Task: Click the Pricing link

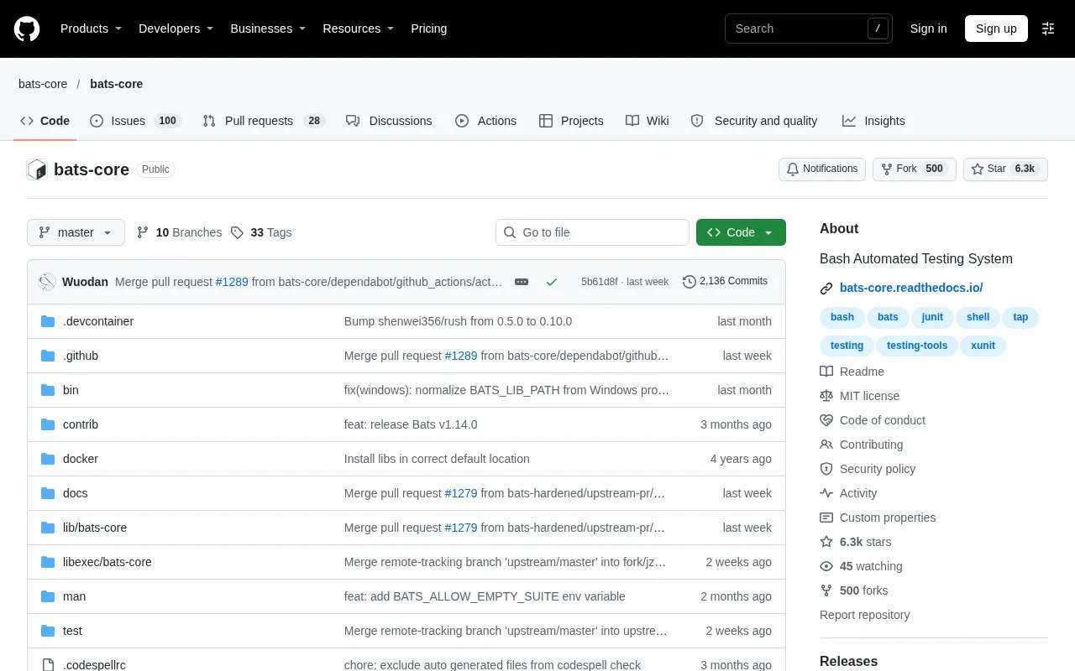Action: (x=428, y=29)
